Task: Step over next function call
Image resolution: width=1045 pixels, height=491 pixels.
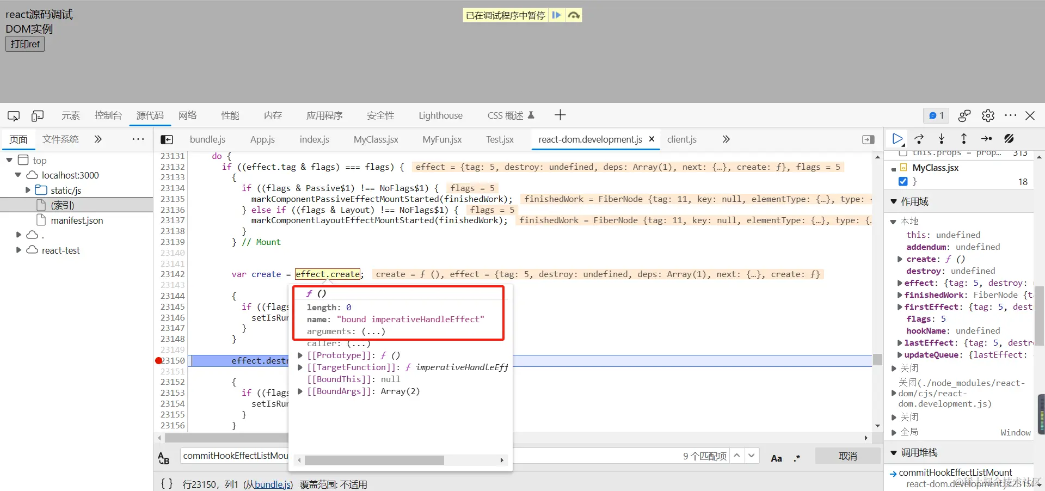Action: coord(919,139)
